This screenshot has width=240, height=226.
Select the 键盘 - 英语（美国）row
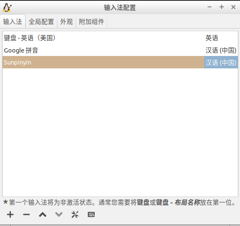pyautogui.click(x=120, y=38)
